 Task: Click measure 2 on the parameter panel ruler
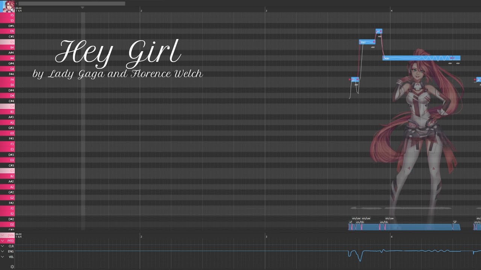point(141,237)
